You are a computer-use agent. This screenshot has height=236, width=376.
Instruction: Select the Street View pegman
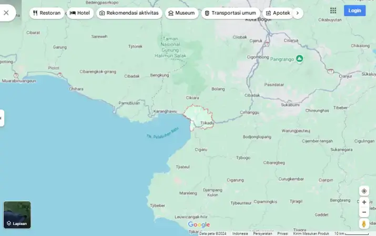tap(364, 224)
